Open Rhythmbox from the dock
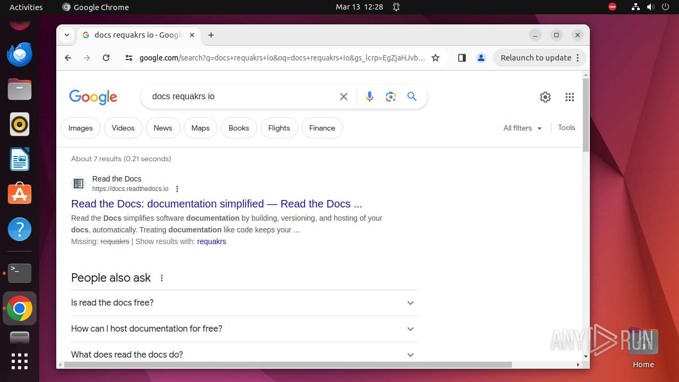 (x=20, y=124)
